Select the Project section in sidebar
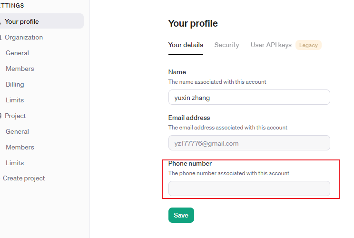The width and height of the screenshot is (354, 238). [15, 116]
